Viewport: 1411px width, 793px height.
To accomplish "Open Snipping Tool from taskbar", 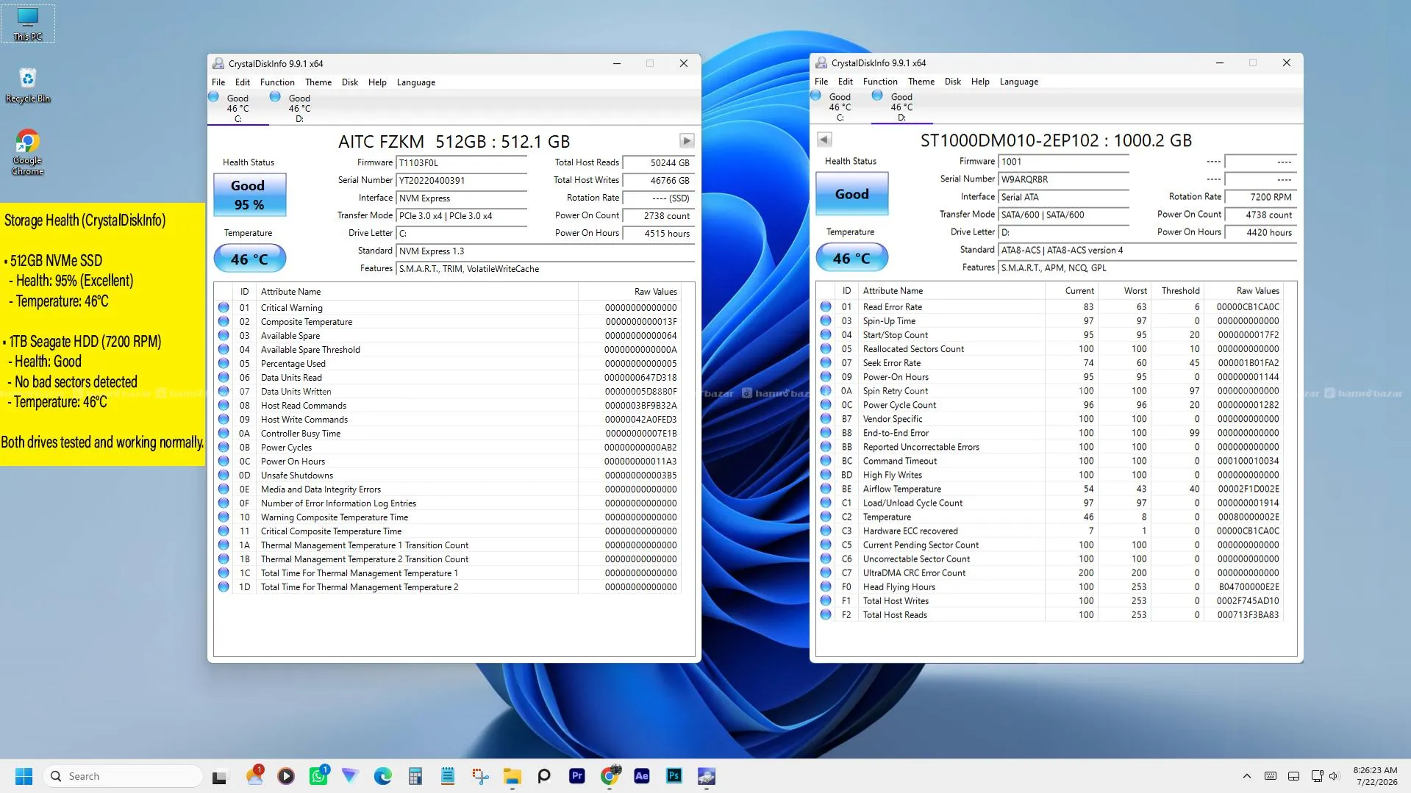I will (x=480, y=776).
